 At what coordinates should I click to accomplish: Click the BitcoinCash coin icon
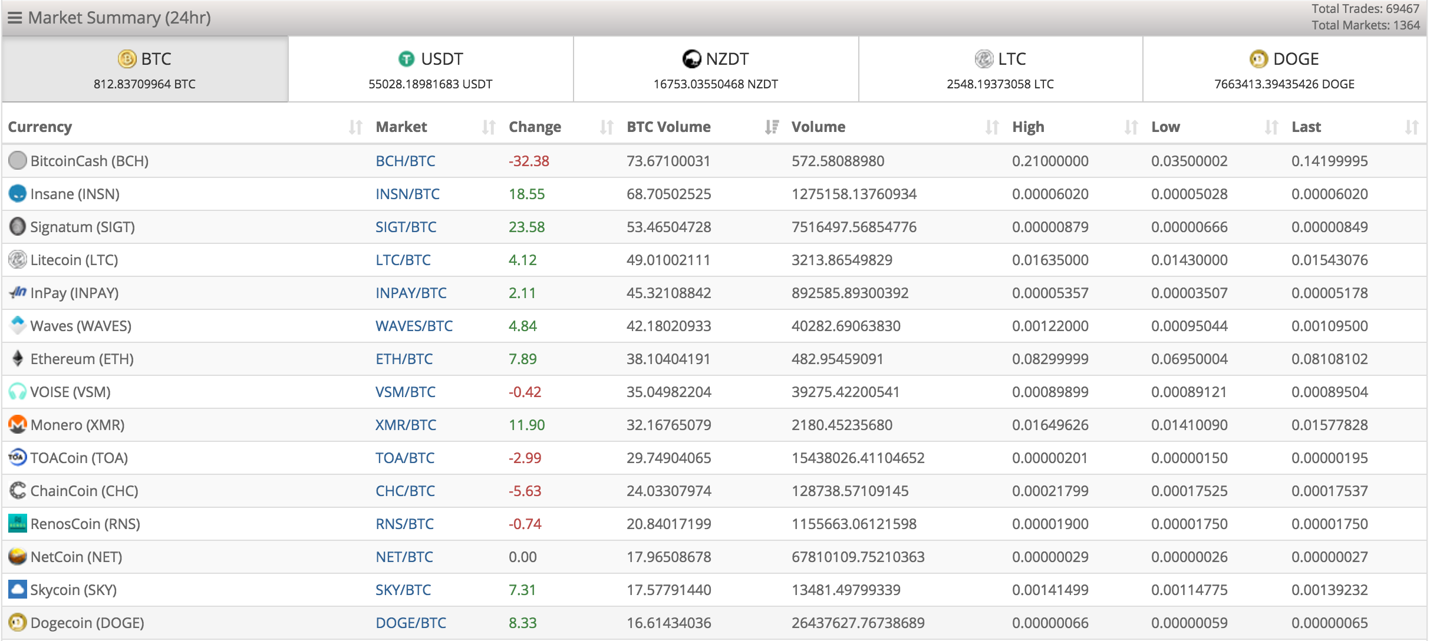[x=18, y=160]
